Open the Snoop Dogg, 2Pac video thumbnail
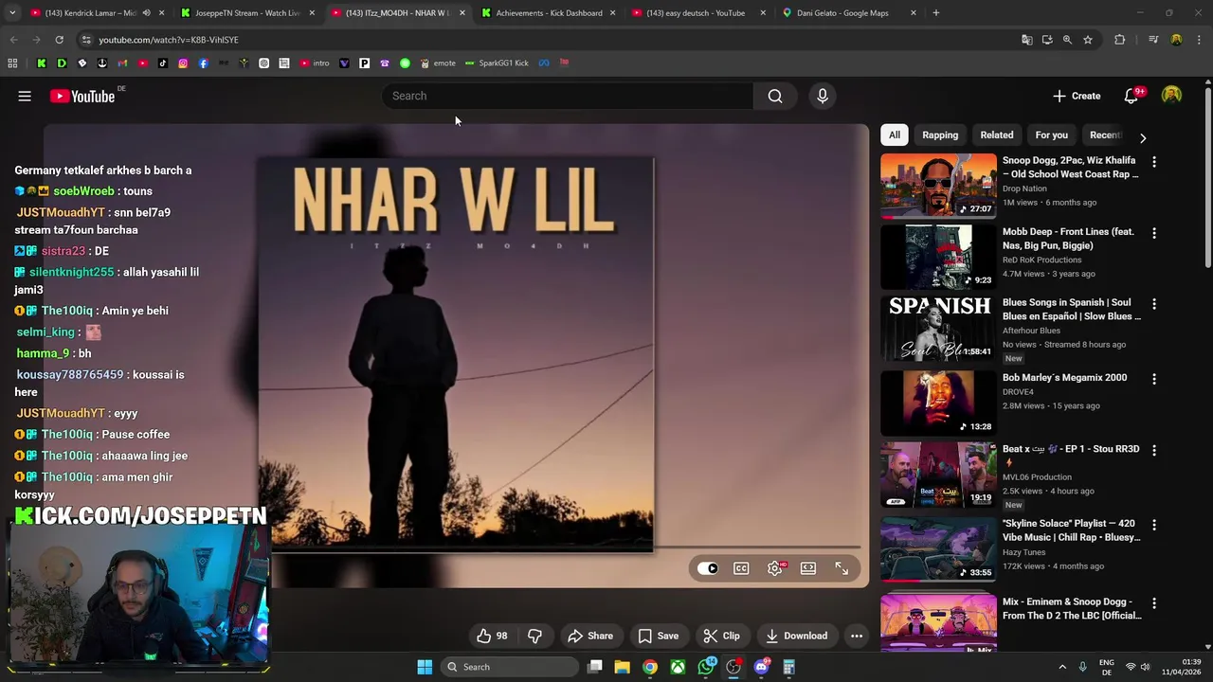 tap(938, 186)
